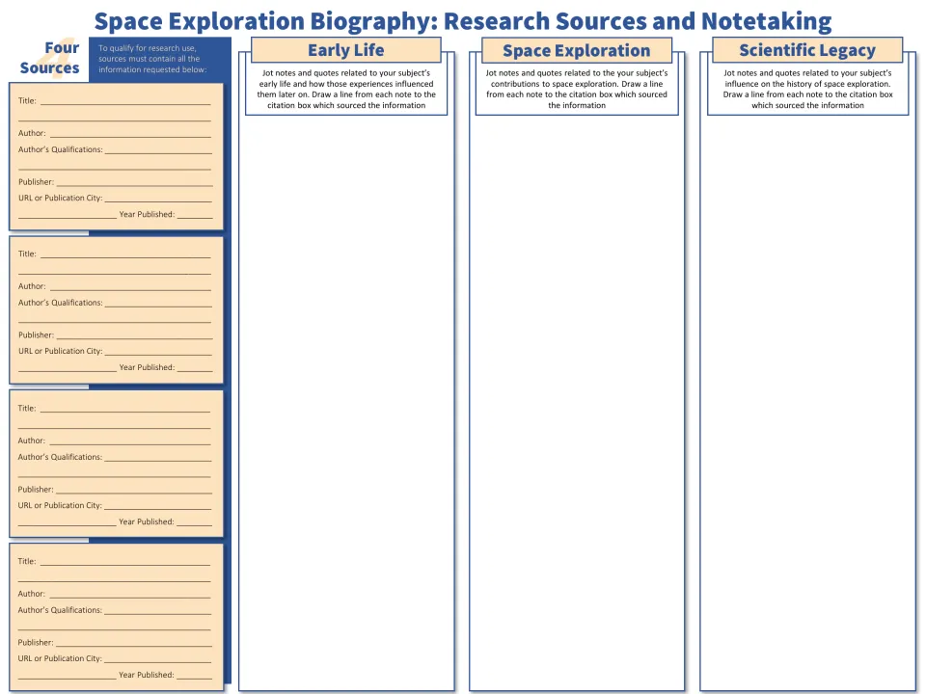This screenshot has height=694, width=926.
Task: Click the Author line in the third source box
Action: [130, 440]
